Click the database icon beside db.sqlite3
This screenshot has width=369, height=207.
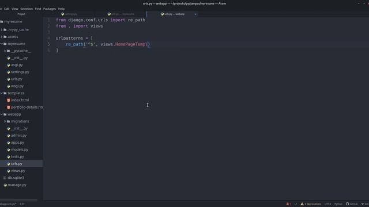5,178
